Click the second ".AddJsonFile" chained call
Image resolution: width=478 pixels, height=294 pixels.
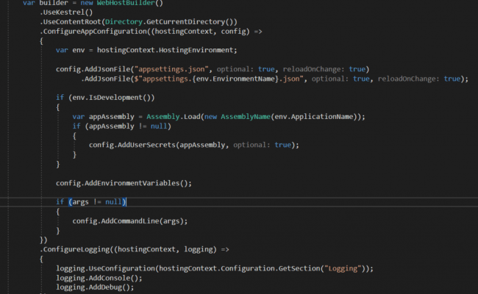coord(105,79)
